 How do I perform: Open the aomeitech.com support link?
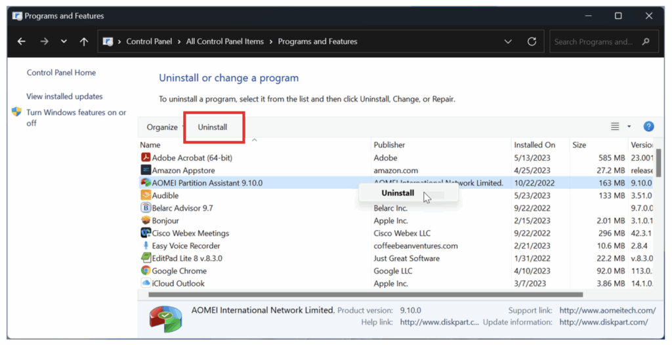pyautogui.click(x=607, y=310)
